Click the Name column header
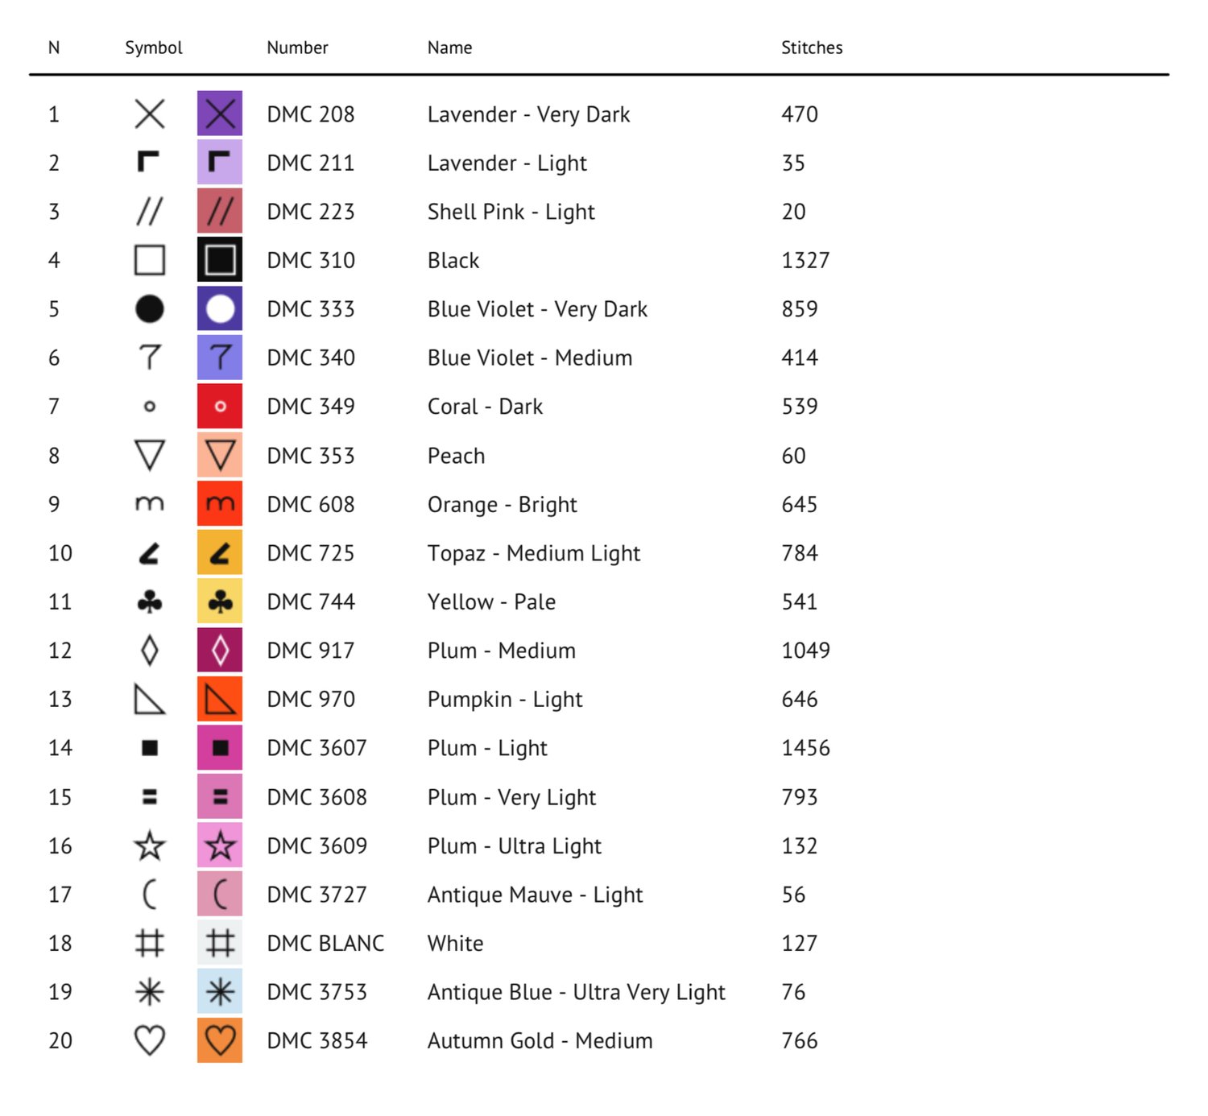Viewport: 1208px width, 1116px height. pos(449,48)
